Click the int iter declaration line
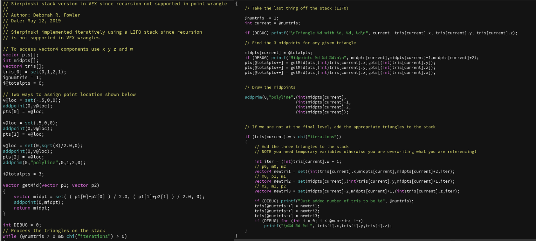536x241 pixels. pos(298,161)
